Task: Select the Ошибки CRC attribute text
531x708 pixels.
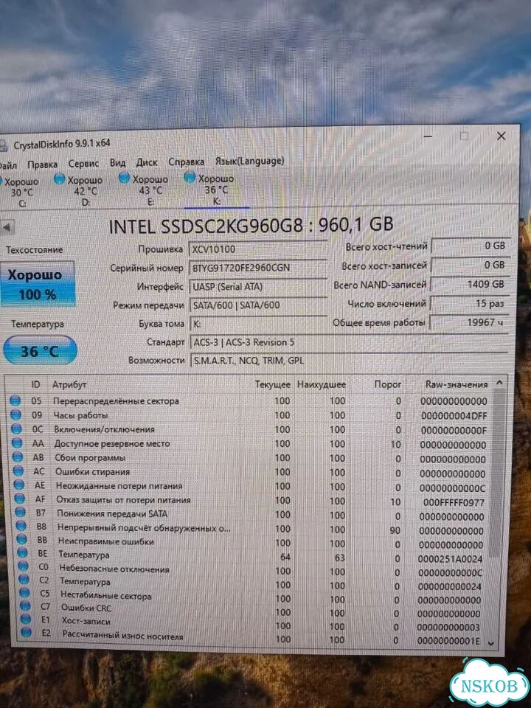Action: coord(86,608)
